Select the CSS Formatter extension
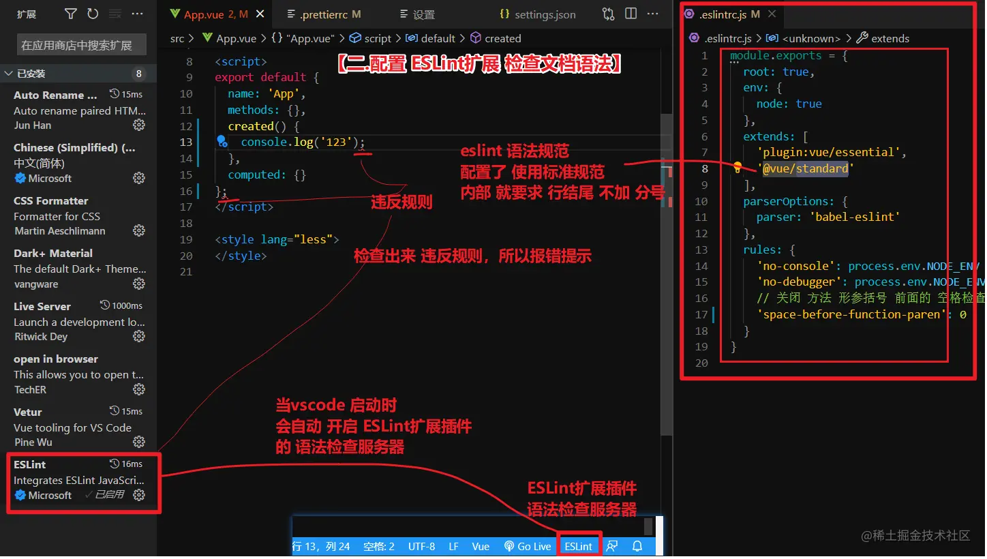Image resolution: width=987 pixels, height=559 pixels. pos(78,215)
